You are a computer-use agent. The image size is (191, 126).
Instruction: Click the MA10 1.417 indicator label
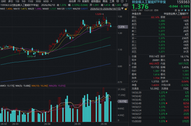pos(20,9)
